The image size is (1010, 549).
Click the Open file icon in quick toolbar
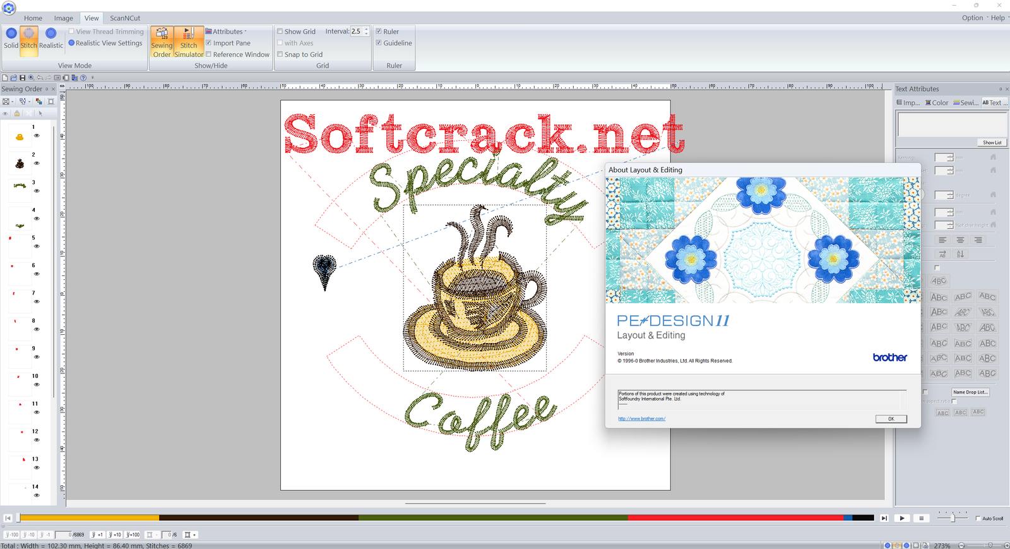click(x=14, y=78)
